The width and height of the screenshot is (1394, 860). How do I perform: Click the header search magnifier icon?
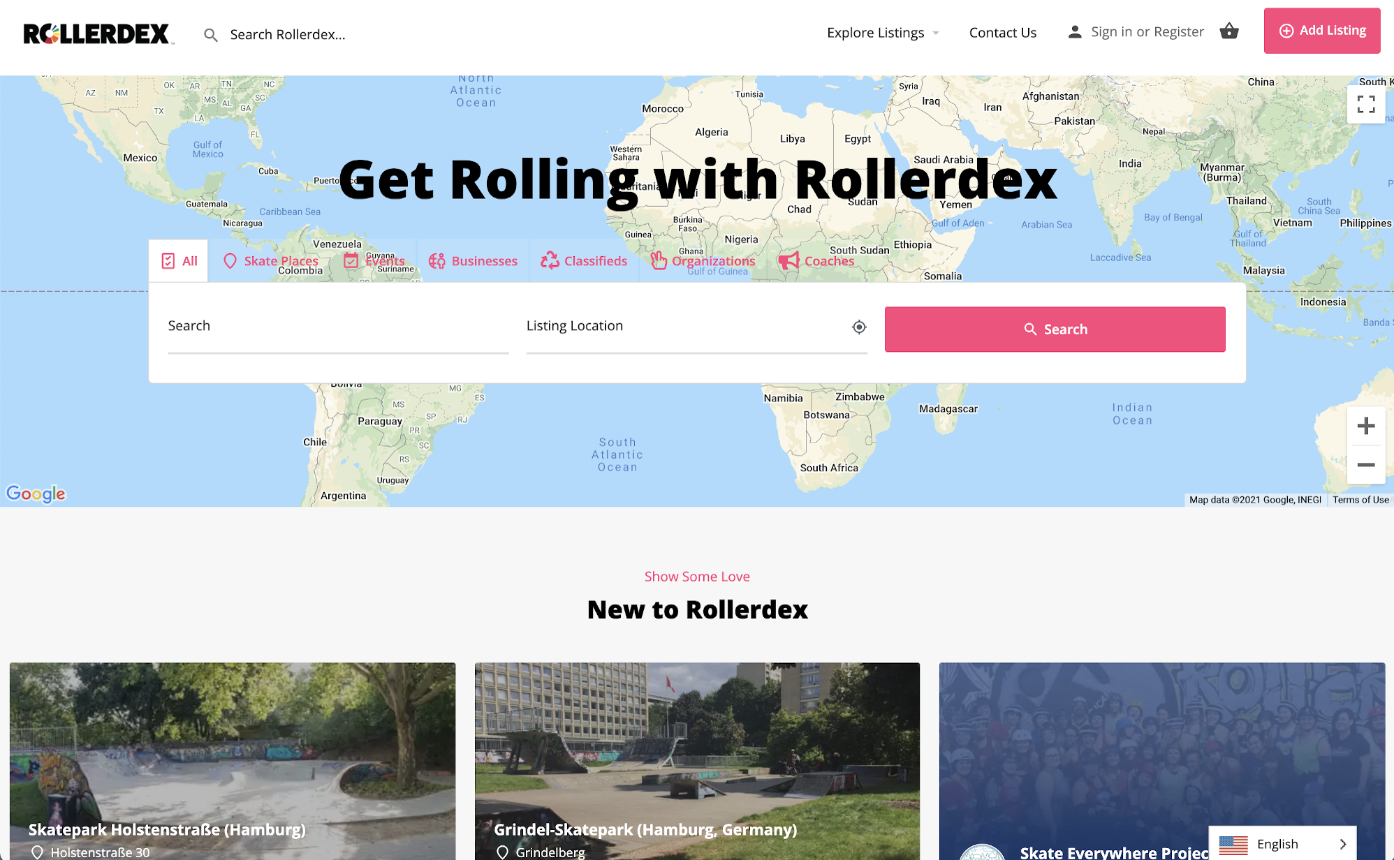[x=210, y=35]
